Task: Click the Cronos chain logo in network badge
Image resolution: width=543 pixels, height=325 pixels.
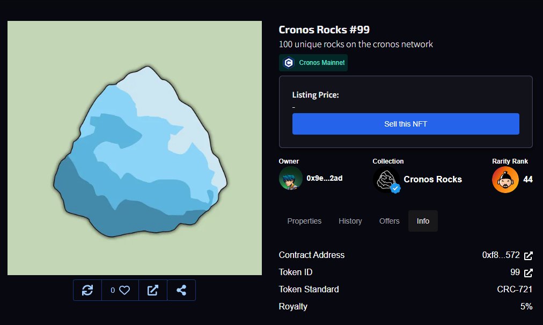Action: click(x=288, y=62)
